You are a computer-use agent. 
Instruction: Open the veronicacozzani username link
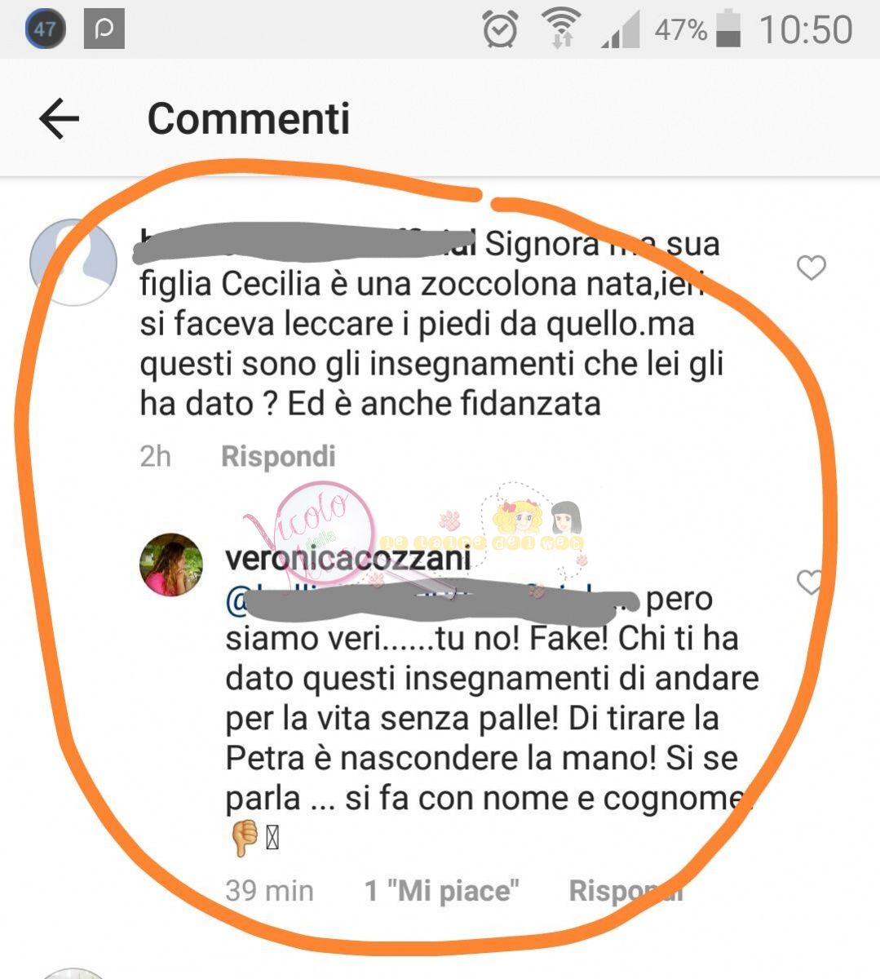pyautogui.click(x=348, y=559)
